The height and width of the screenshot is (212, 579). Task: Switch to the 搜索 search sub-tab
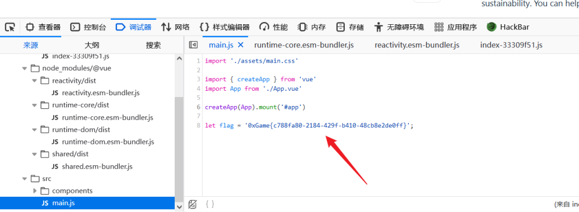153,45
